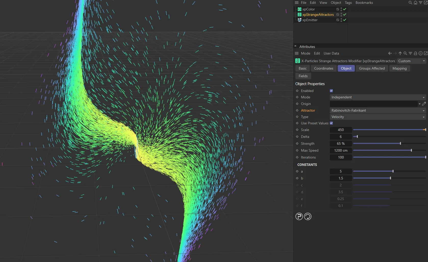This screenshot has width=428, height=262.
Task: Click the up arrow in Attributes toolbar
Action: click(x=400, y=53)
